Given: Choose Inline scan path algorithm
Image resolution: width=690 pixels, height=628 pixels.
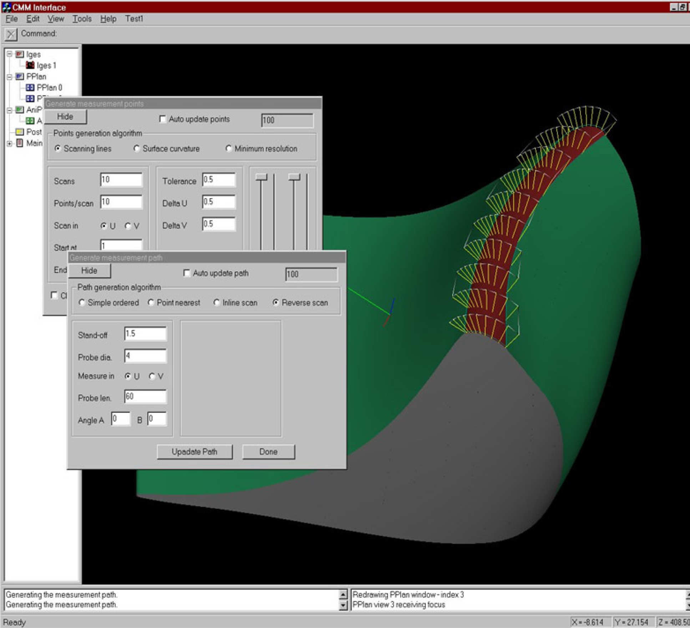Looking at the screenshot, I should coord(217,302).
